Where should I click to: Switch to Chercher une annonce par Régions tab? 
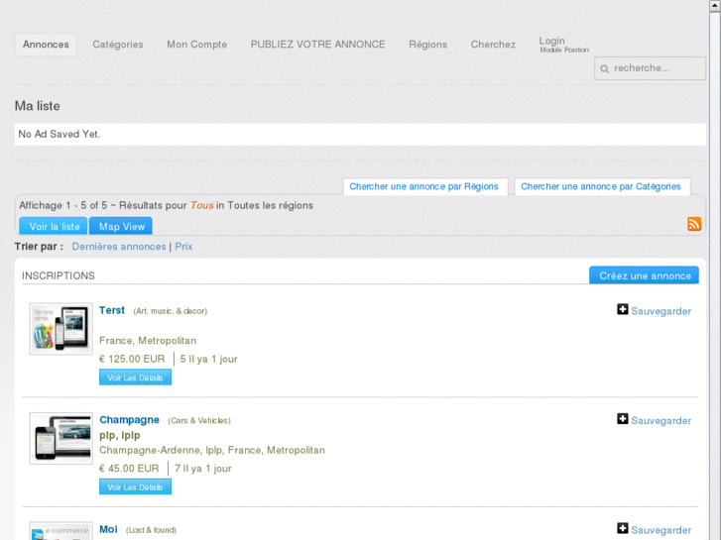coord(423,186)
